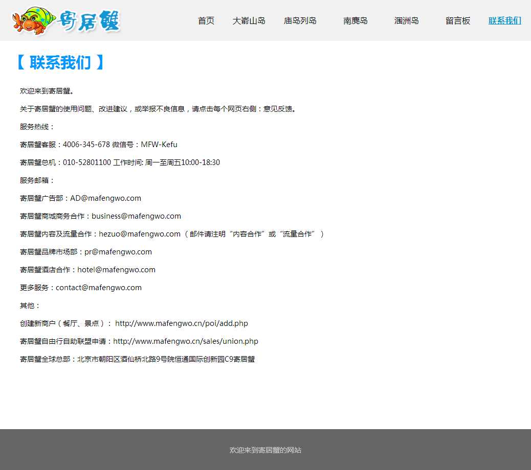Click the business@mafengwo.com email text
Screen dimensions: 531x470
pos(136,216)
